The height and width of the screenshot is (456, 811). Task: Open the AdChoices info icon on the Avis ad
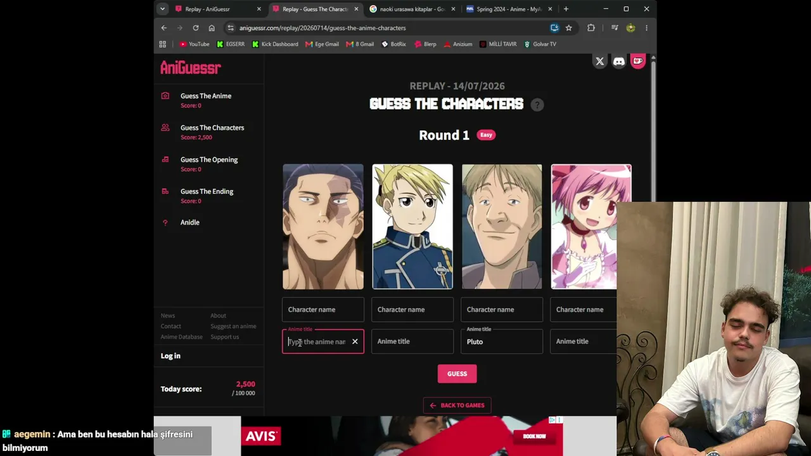tap(552, 420)
